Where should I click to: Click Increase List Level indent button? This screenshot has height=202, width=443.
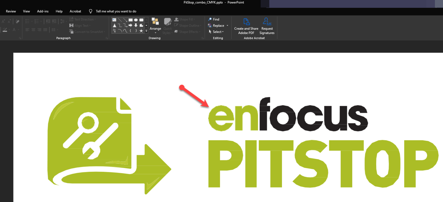[54, 21]
